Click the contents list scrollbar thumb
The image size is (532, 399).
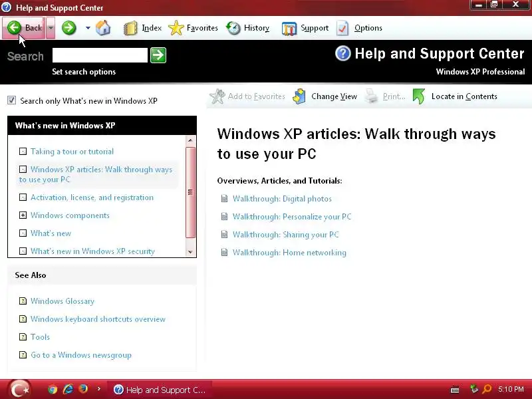[190, 192]
